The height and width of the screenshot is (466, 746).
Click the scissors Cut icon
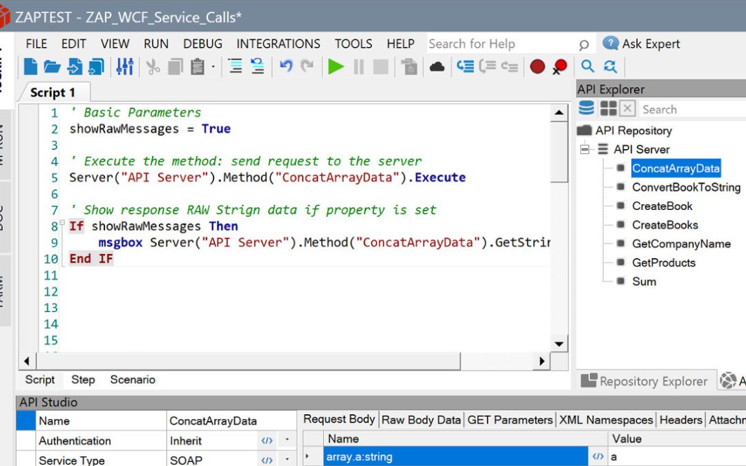coord(153,67)
